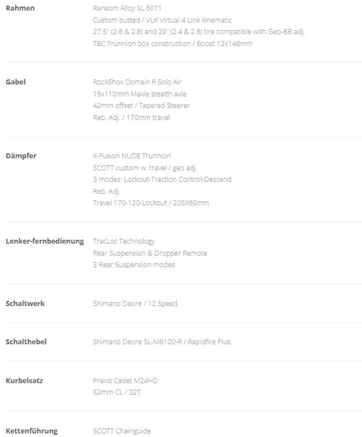The image size is (362, 437).
Task: Click the TBC Trunnion box construction line
Action: (172, 44)
